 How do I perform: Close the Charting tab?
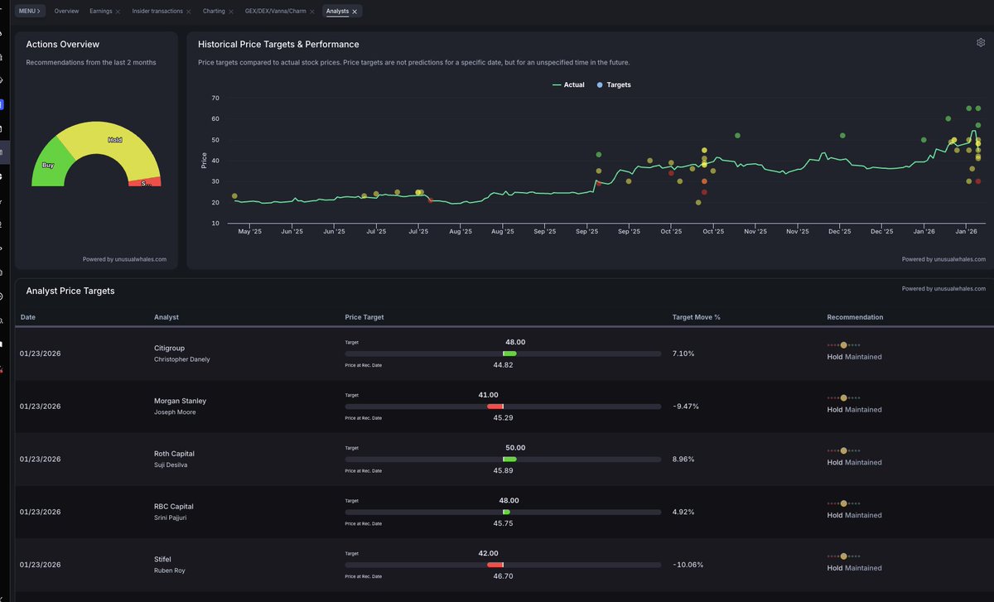coord(232,12)
